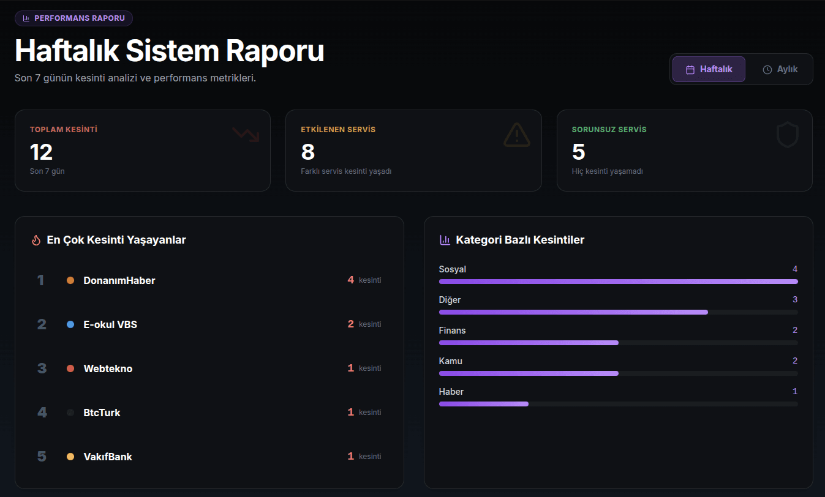Image resolution: width=825 pixels, height=497 pixels.
Task: Click the Haber category progress bar
Action: tap(618, 404)
